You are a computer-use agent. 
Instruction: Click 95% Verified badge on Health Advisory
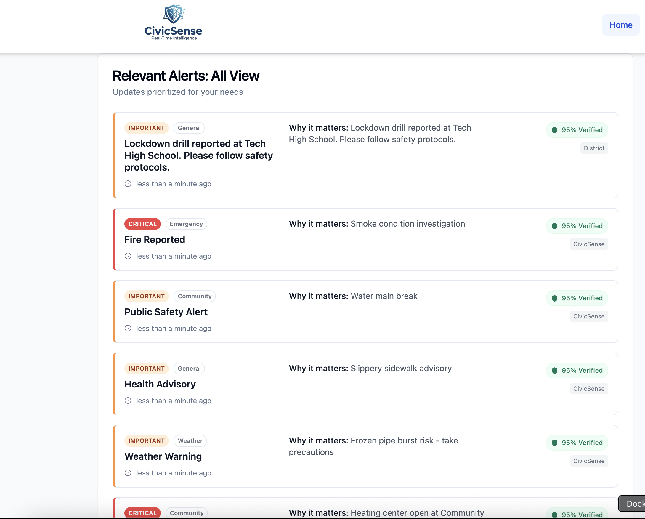coord(577,371)
